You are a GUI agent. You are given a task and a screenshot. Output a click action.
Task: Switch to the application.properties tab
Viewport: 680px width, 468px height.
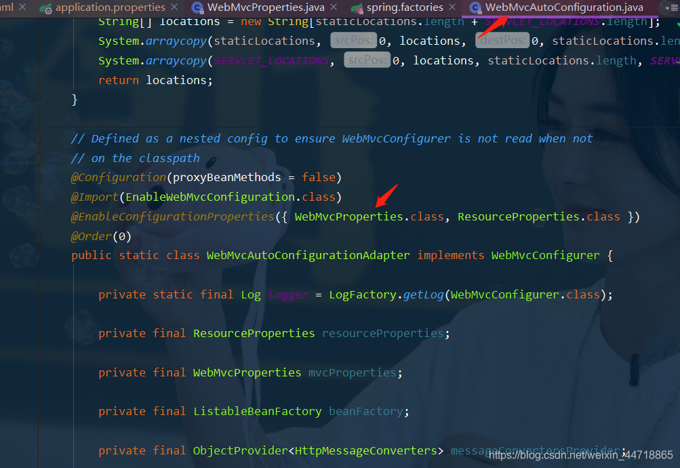point(110,7)
